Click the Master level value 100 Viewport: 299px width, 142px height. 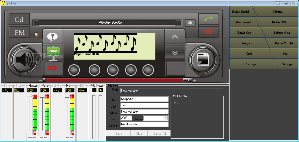[x=32, y=90]
